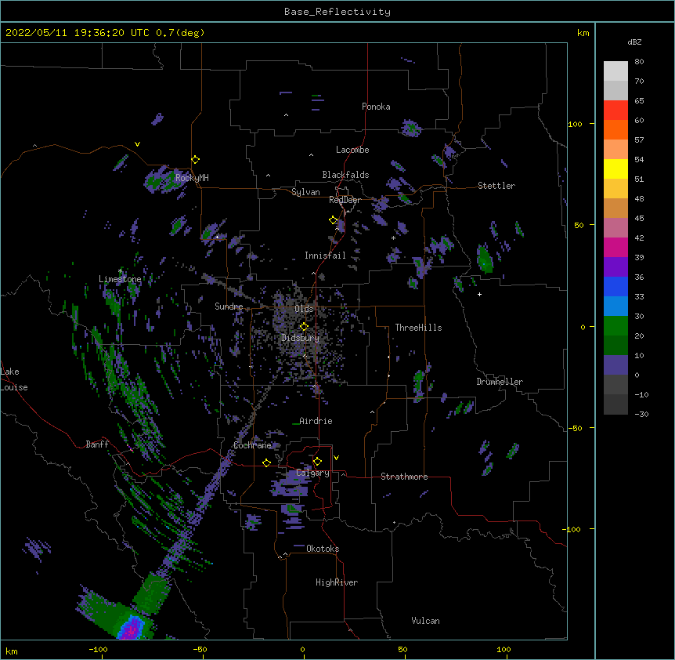The width and height of the screenshot is (675, 660).
Task: Click the white caret marker south of Ponoka
Action: click(x=286, y=115)
